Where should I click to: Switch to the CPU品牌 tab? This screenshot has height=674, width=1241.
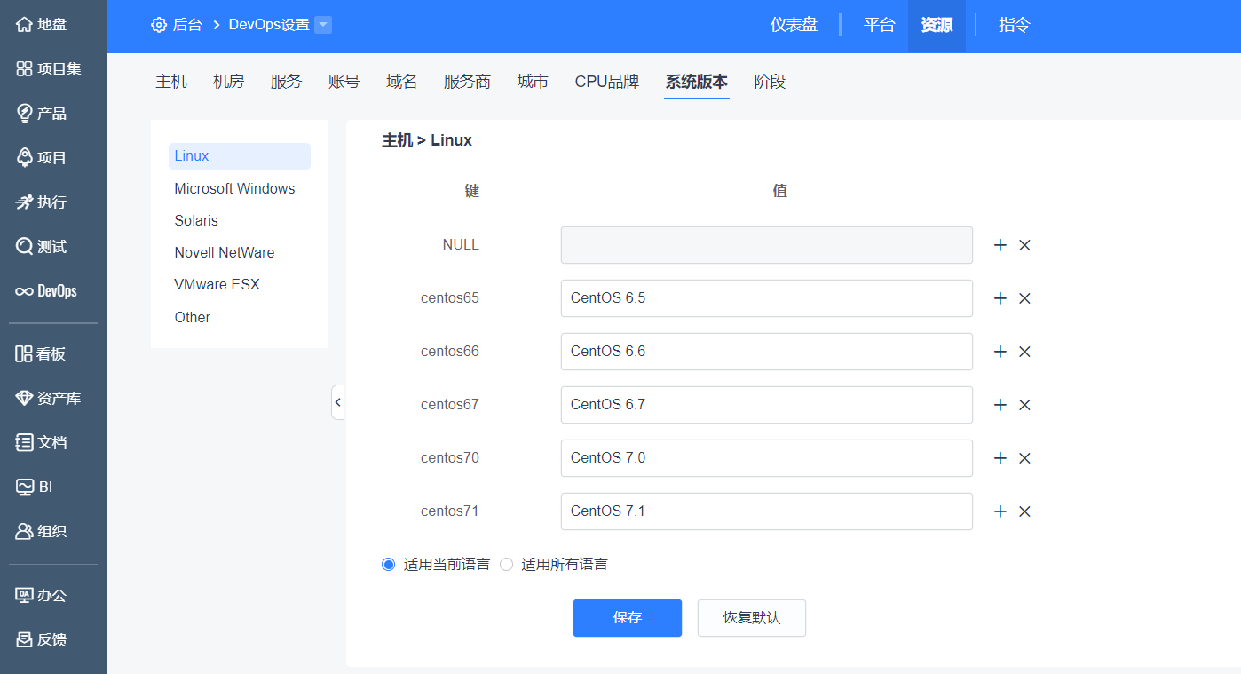click(606, 82)
